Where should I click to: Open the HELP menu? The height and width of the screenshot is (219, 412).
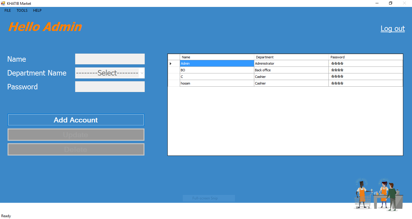(x=37, y=11)
